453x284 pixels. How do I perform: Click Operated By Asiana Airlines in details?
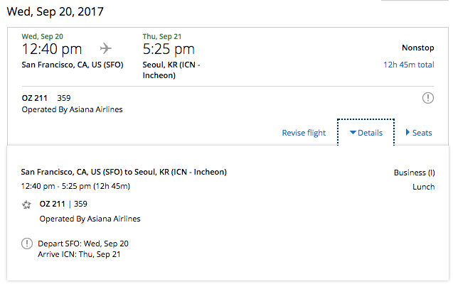tap(90, 219)
